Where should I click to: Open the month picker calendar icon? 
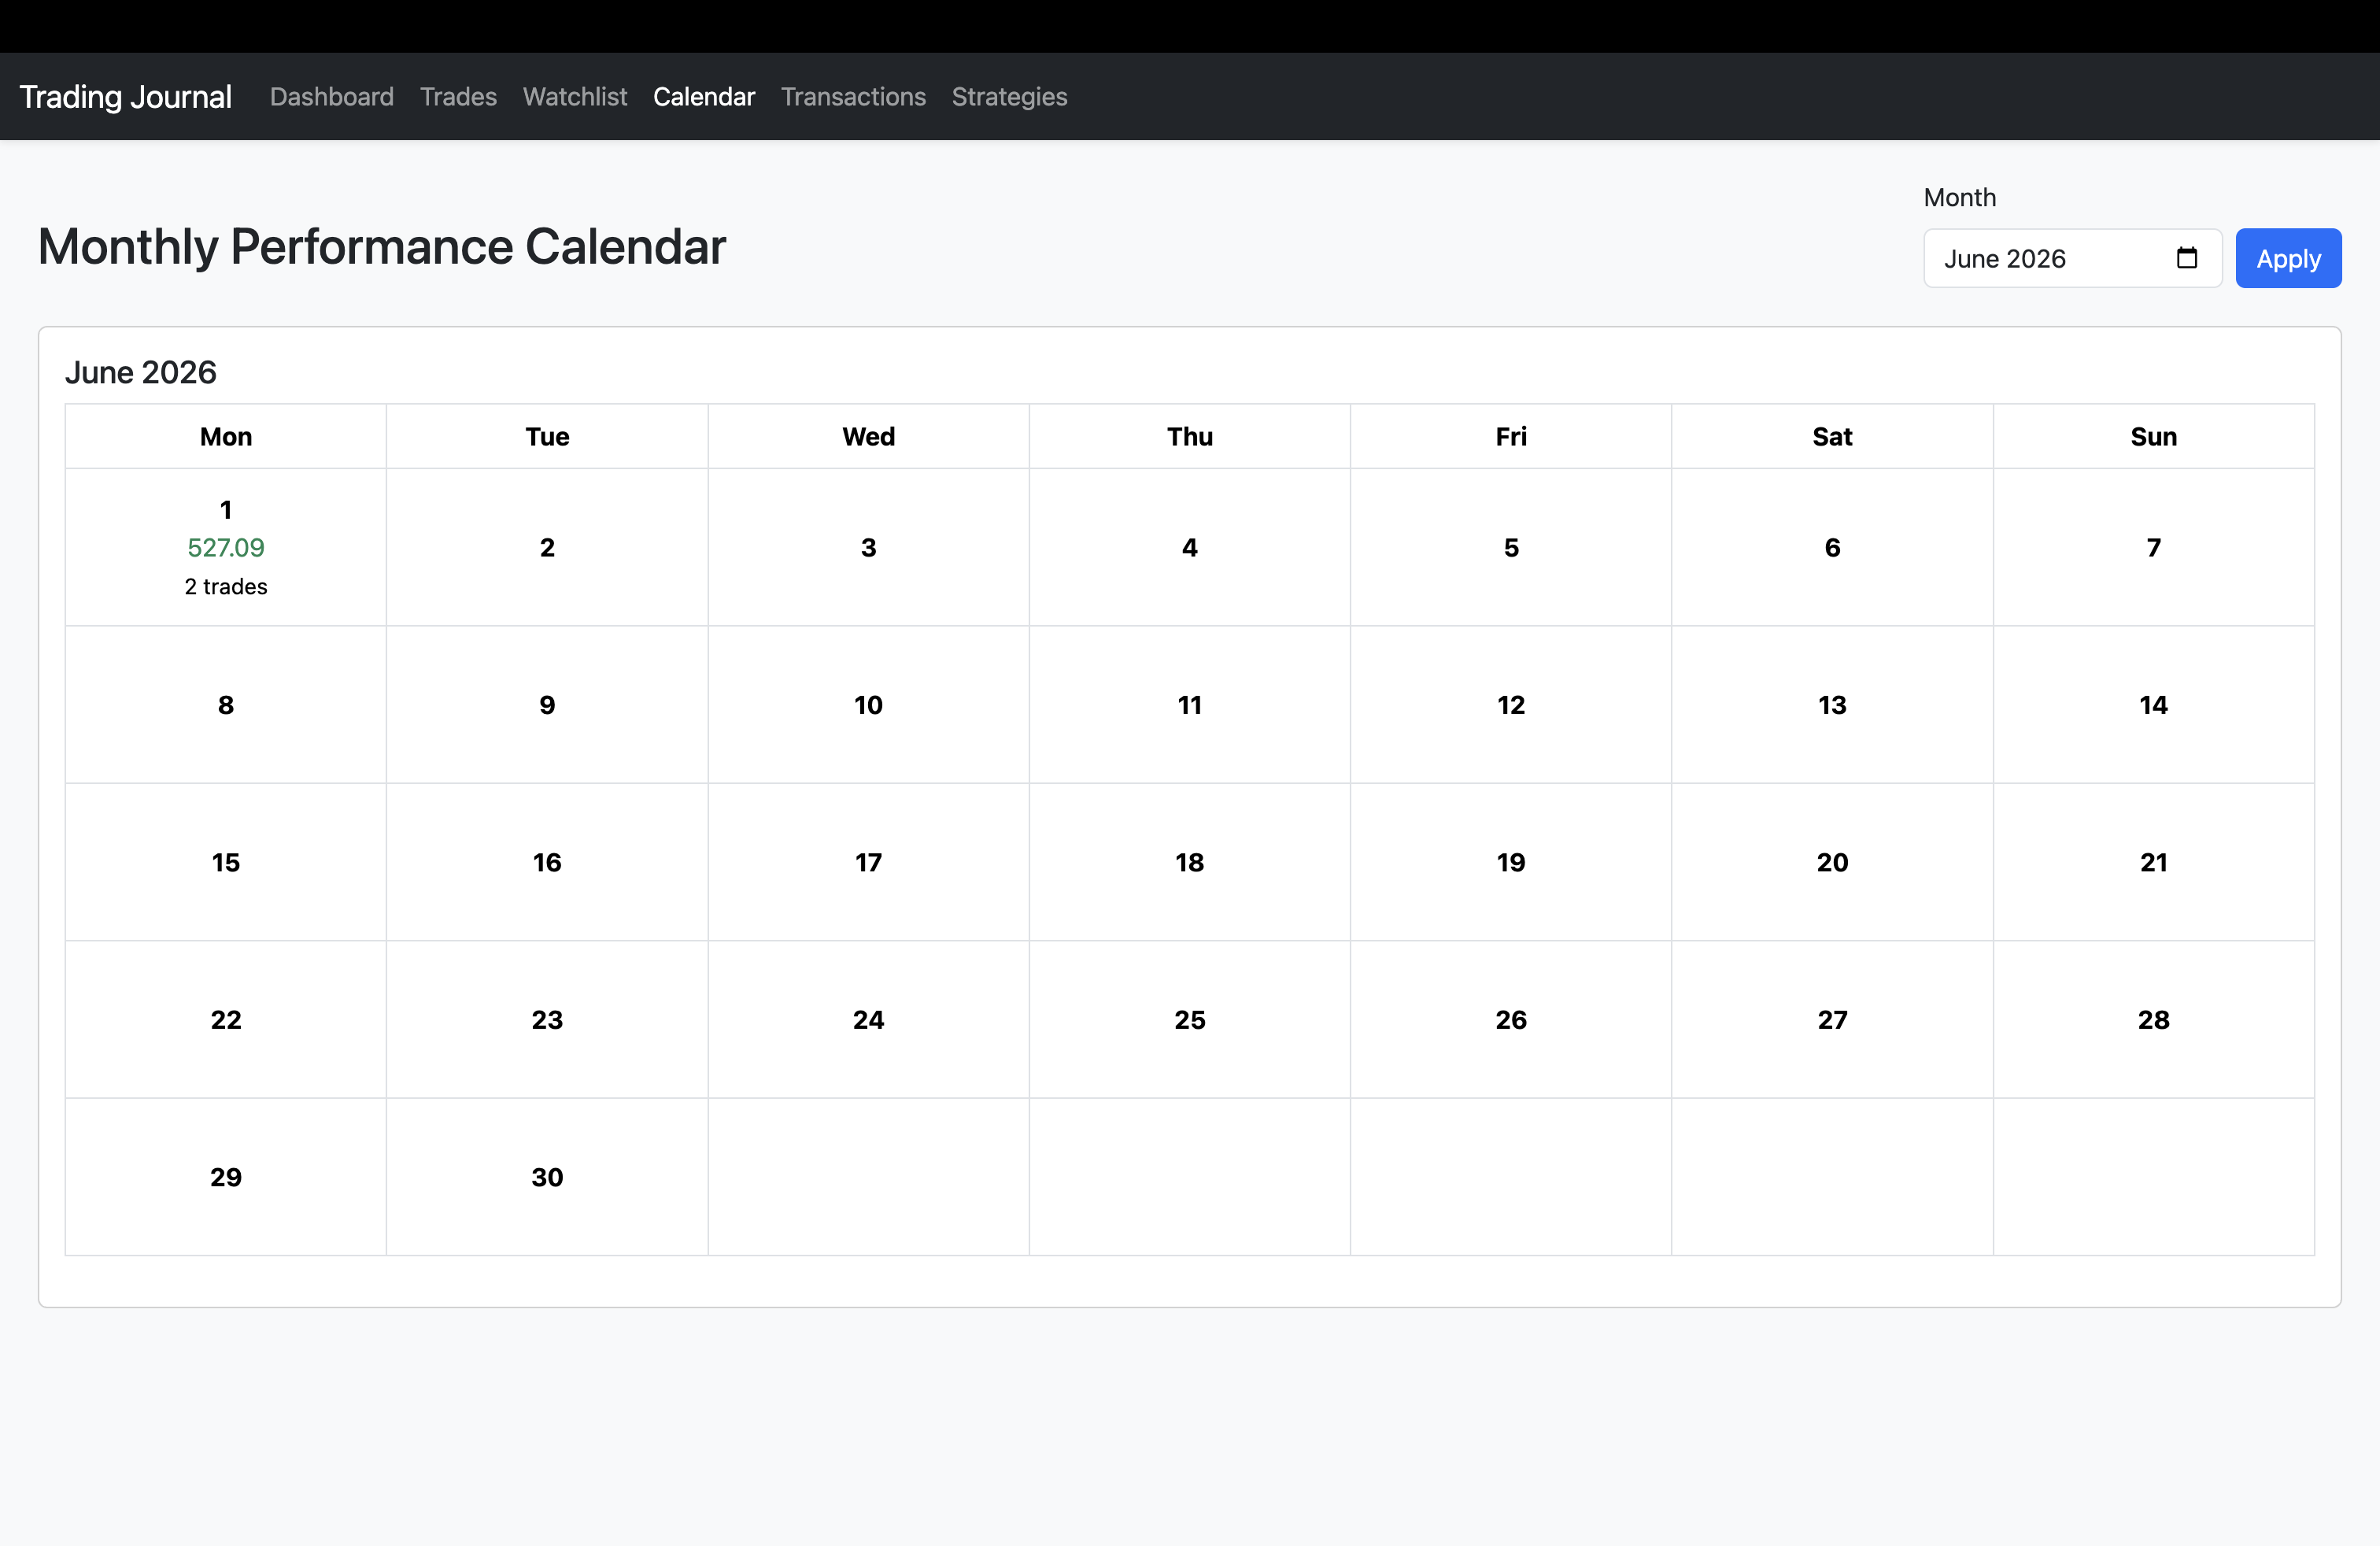(2186, 258)
